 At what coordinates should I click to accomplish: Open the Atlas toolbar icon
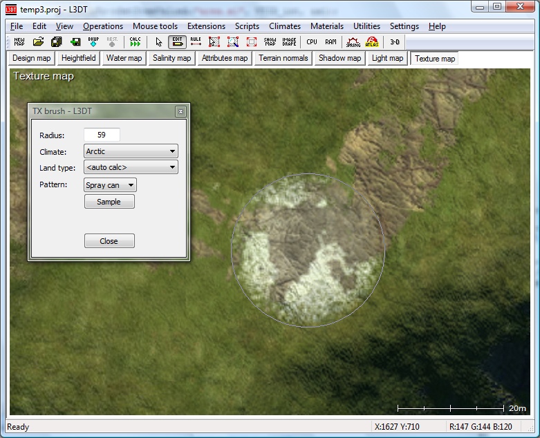coord(372,42)
